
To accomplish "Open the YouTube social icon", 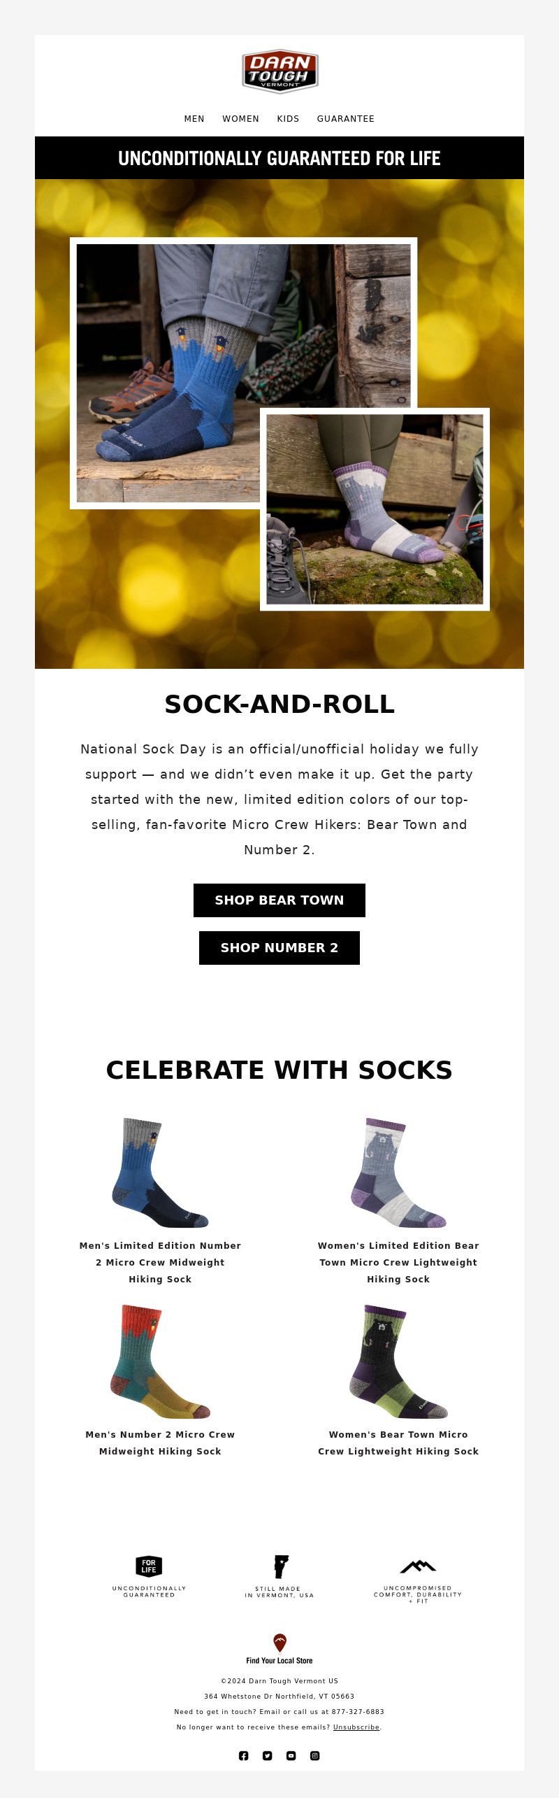I will pos(291,1755).
